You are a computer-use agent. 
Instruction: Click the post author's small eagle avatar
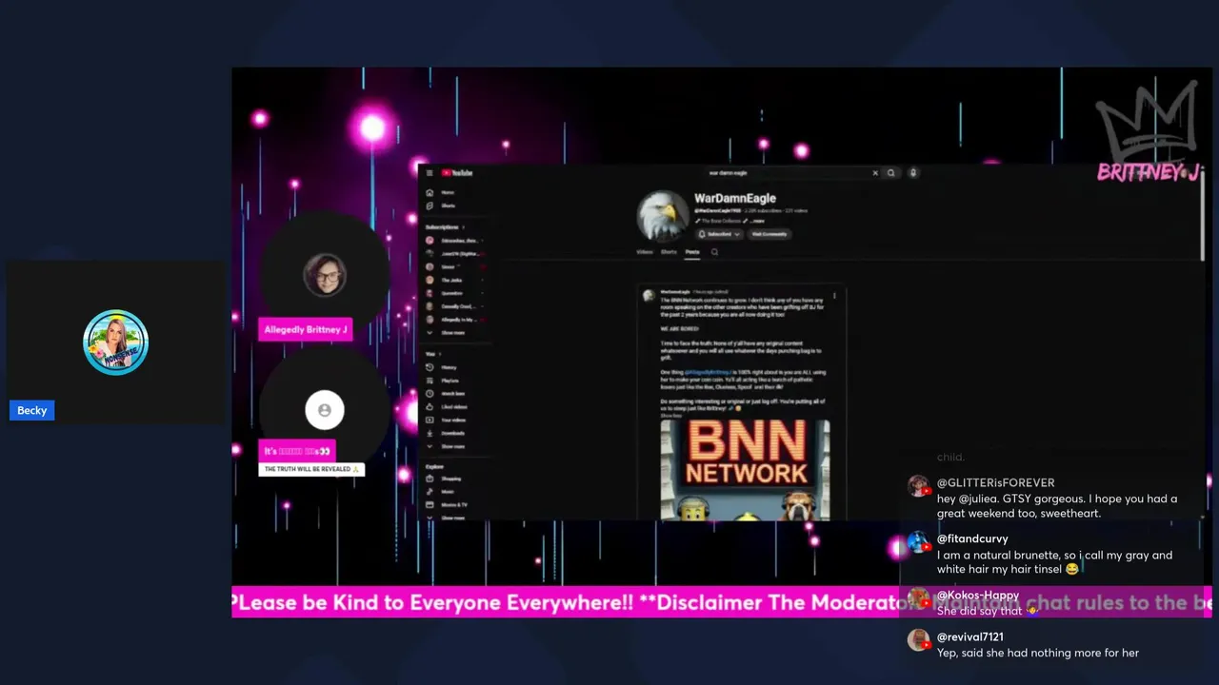[649, 295]
